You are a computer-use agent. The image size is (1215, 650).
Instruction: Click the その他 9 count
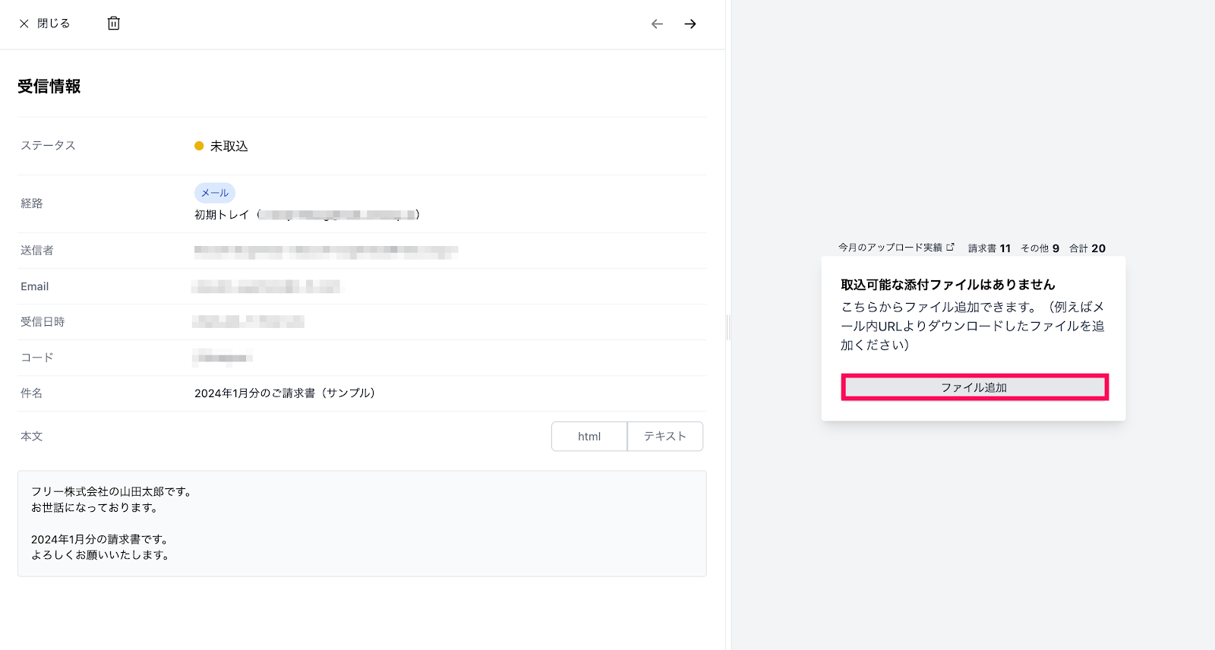point(1040,248)
